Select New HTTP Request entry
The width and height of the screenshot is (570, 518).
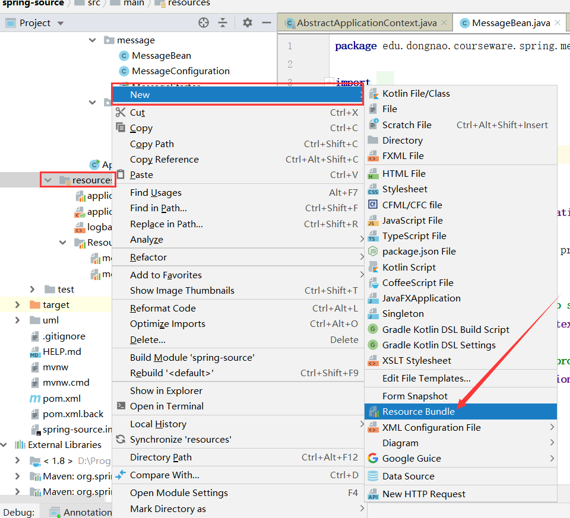[x=461, y=494]
